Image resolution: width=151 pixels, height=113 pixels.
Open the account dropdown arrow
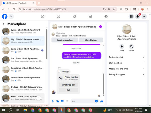tap(144, 17)
